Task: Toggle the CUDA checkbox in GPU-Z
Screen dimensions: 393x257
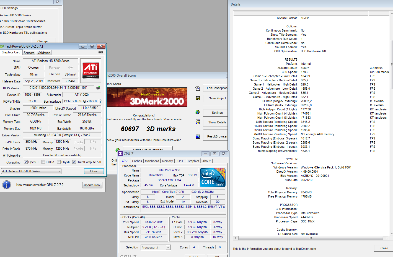Action: coord(43,162)
